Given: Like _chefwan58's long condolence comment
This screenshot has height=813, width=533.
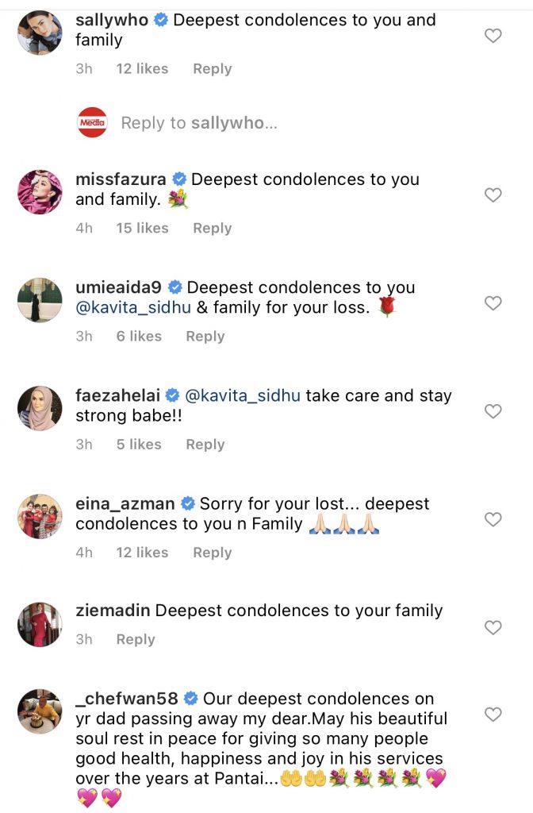Looking at the screenshot, I should click(x=493, y=715).
